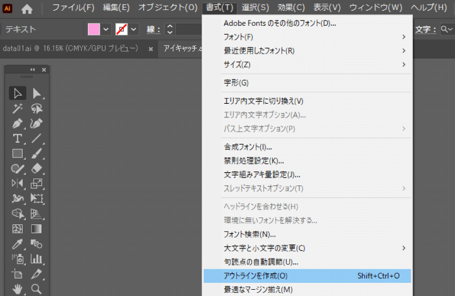Screen dimensions: 455x296
Task: Click the Home icon
Action: (27, 8)
